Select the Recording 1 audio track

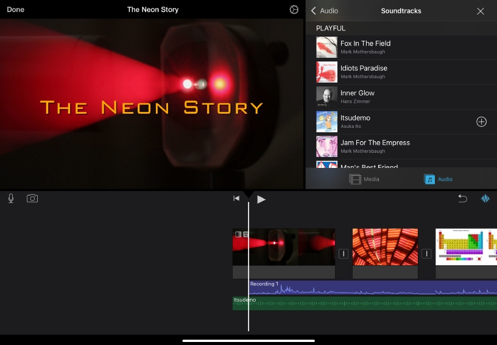coord(365,288)
